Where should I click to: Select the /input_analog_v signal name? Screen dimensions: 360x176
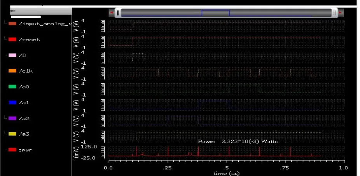pos(45,24)
